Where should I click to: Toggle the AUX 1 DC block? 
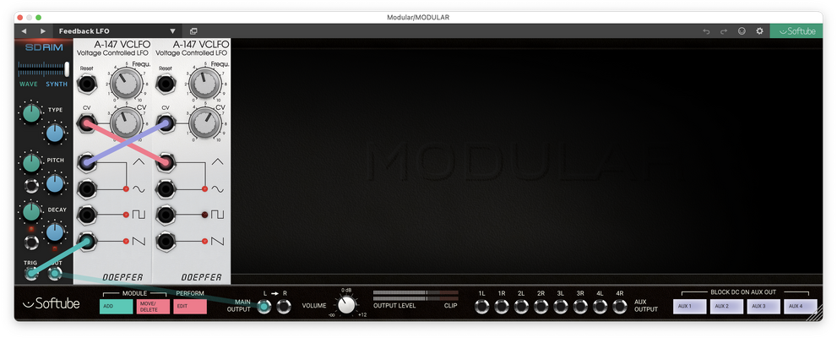[689, 307]
